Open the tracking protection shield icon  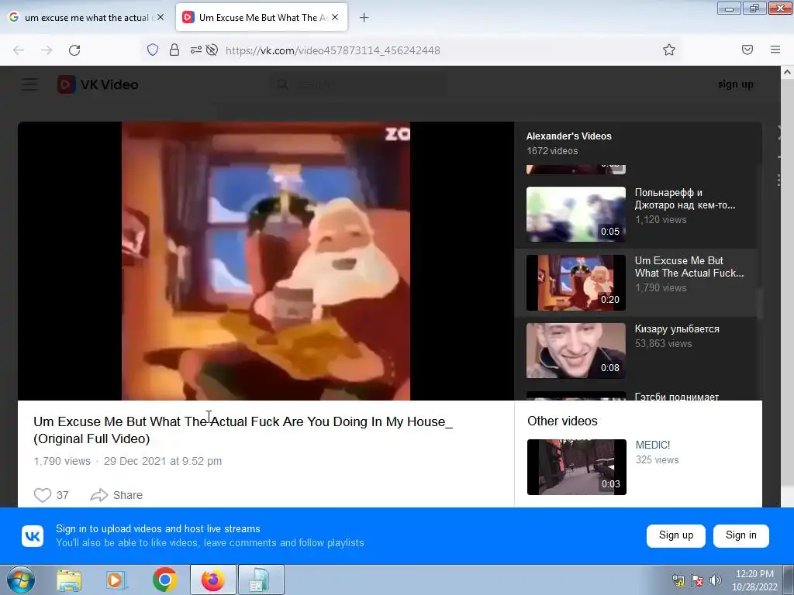point(153,50)
